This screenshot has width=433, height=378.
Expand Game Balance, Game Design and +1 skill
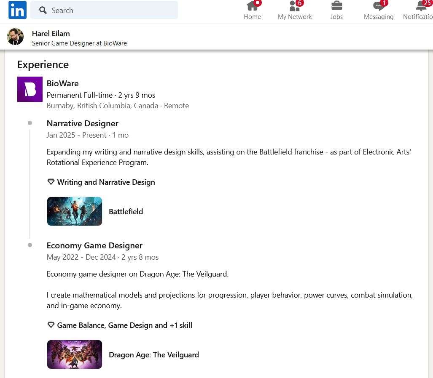124,325
